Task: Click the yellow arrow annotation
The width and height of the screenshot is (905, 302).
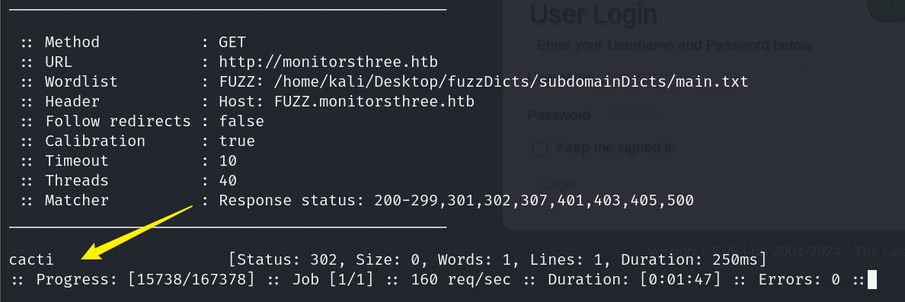Action: coord(137,232)
